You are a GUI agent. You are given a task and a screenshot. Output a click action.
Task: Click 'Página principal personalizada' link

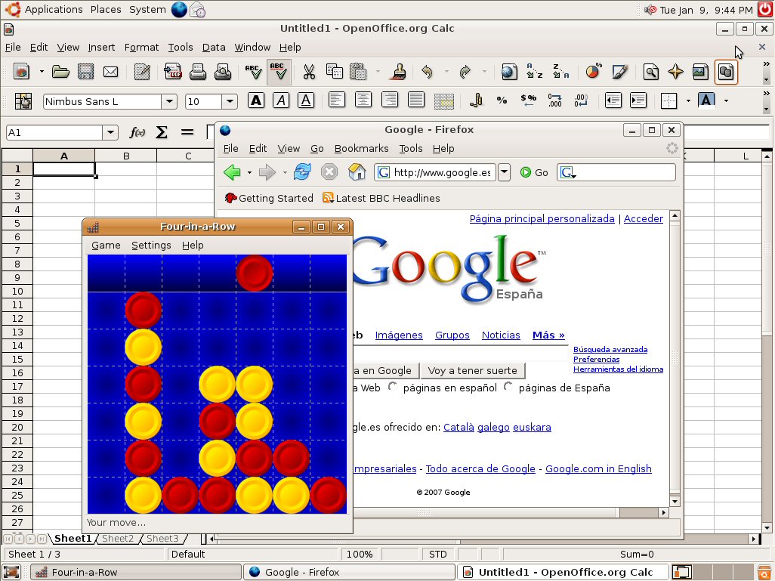click(x=542, y=219)
